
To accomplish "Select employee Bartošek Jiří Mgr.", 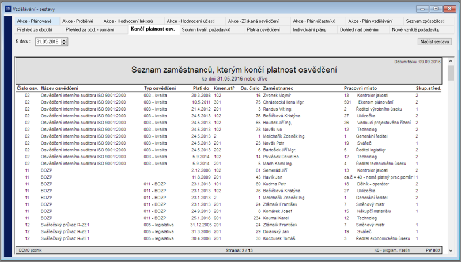I will point(279,150).
